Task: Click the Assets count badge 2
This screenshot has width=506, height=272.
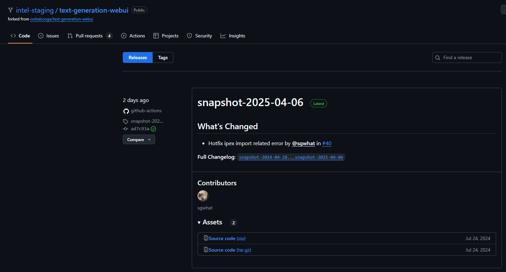Action: 233,223
